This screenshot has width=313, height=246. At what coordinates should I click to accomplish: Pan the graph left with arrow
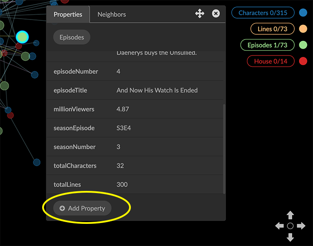280,226
